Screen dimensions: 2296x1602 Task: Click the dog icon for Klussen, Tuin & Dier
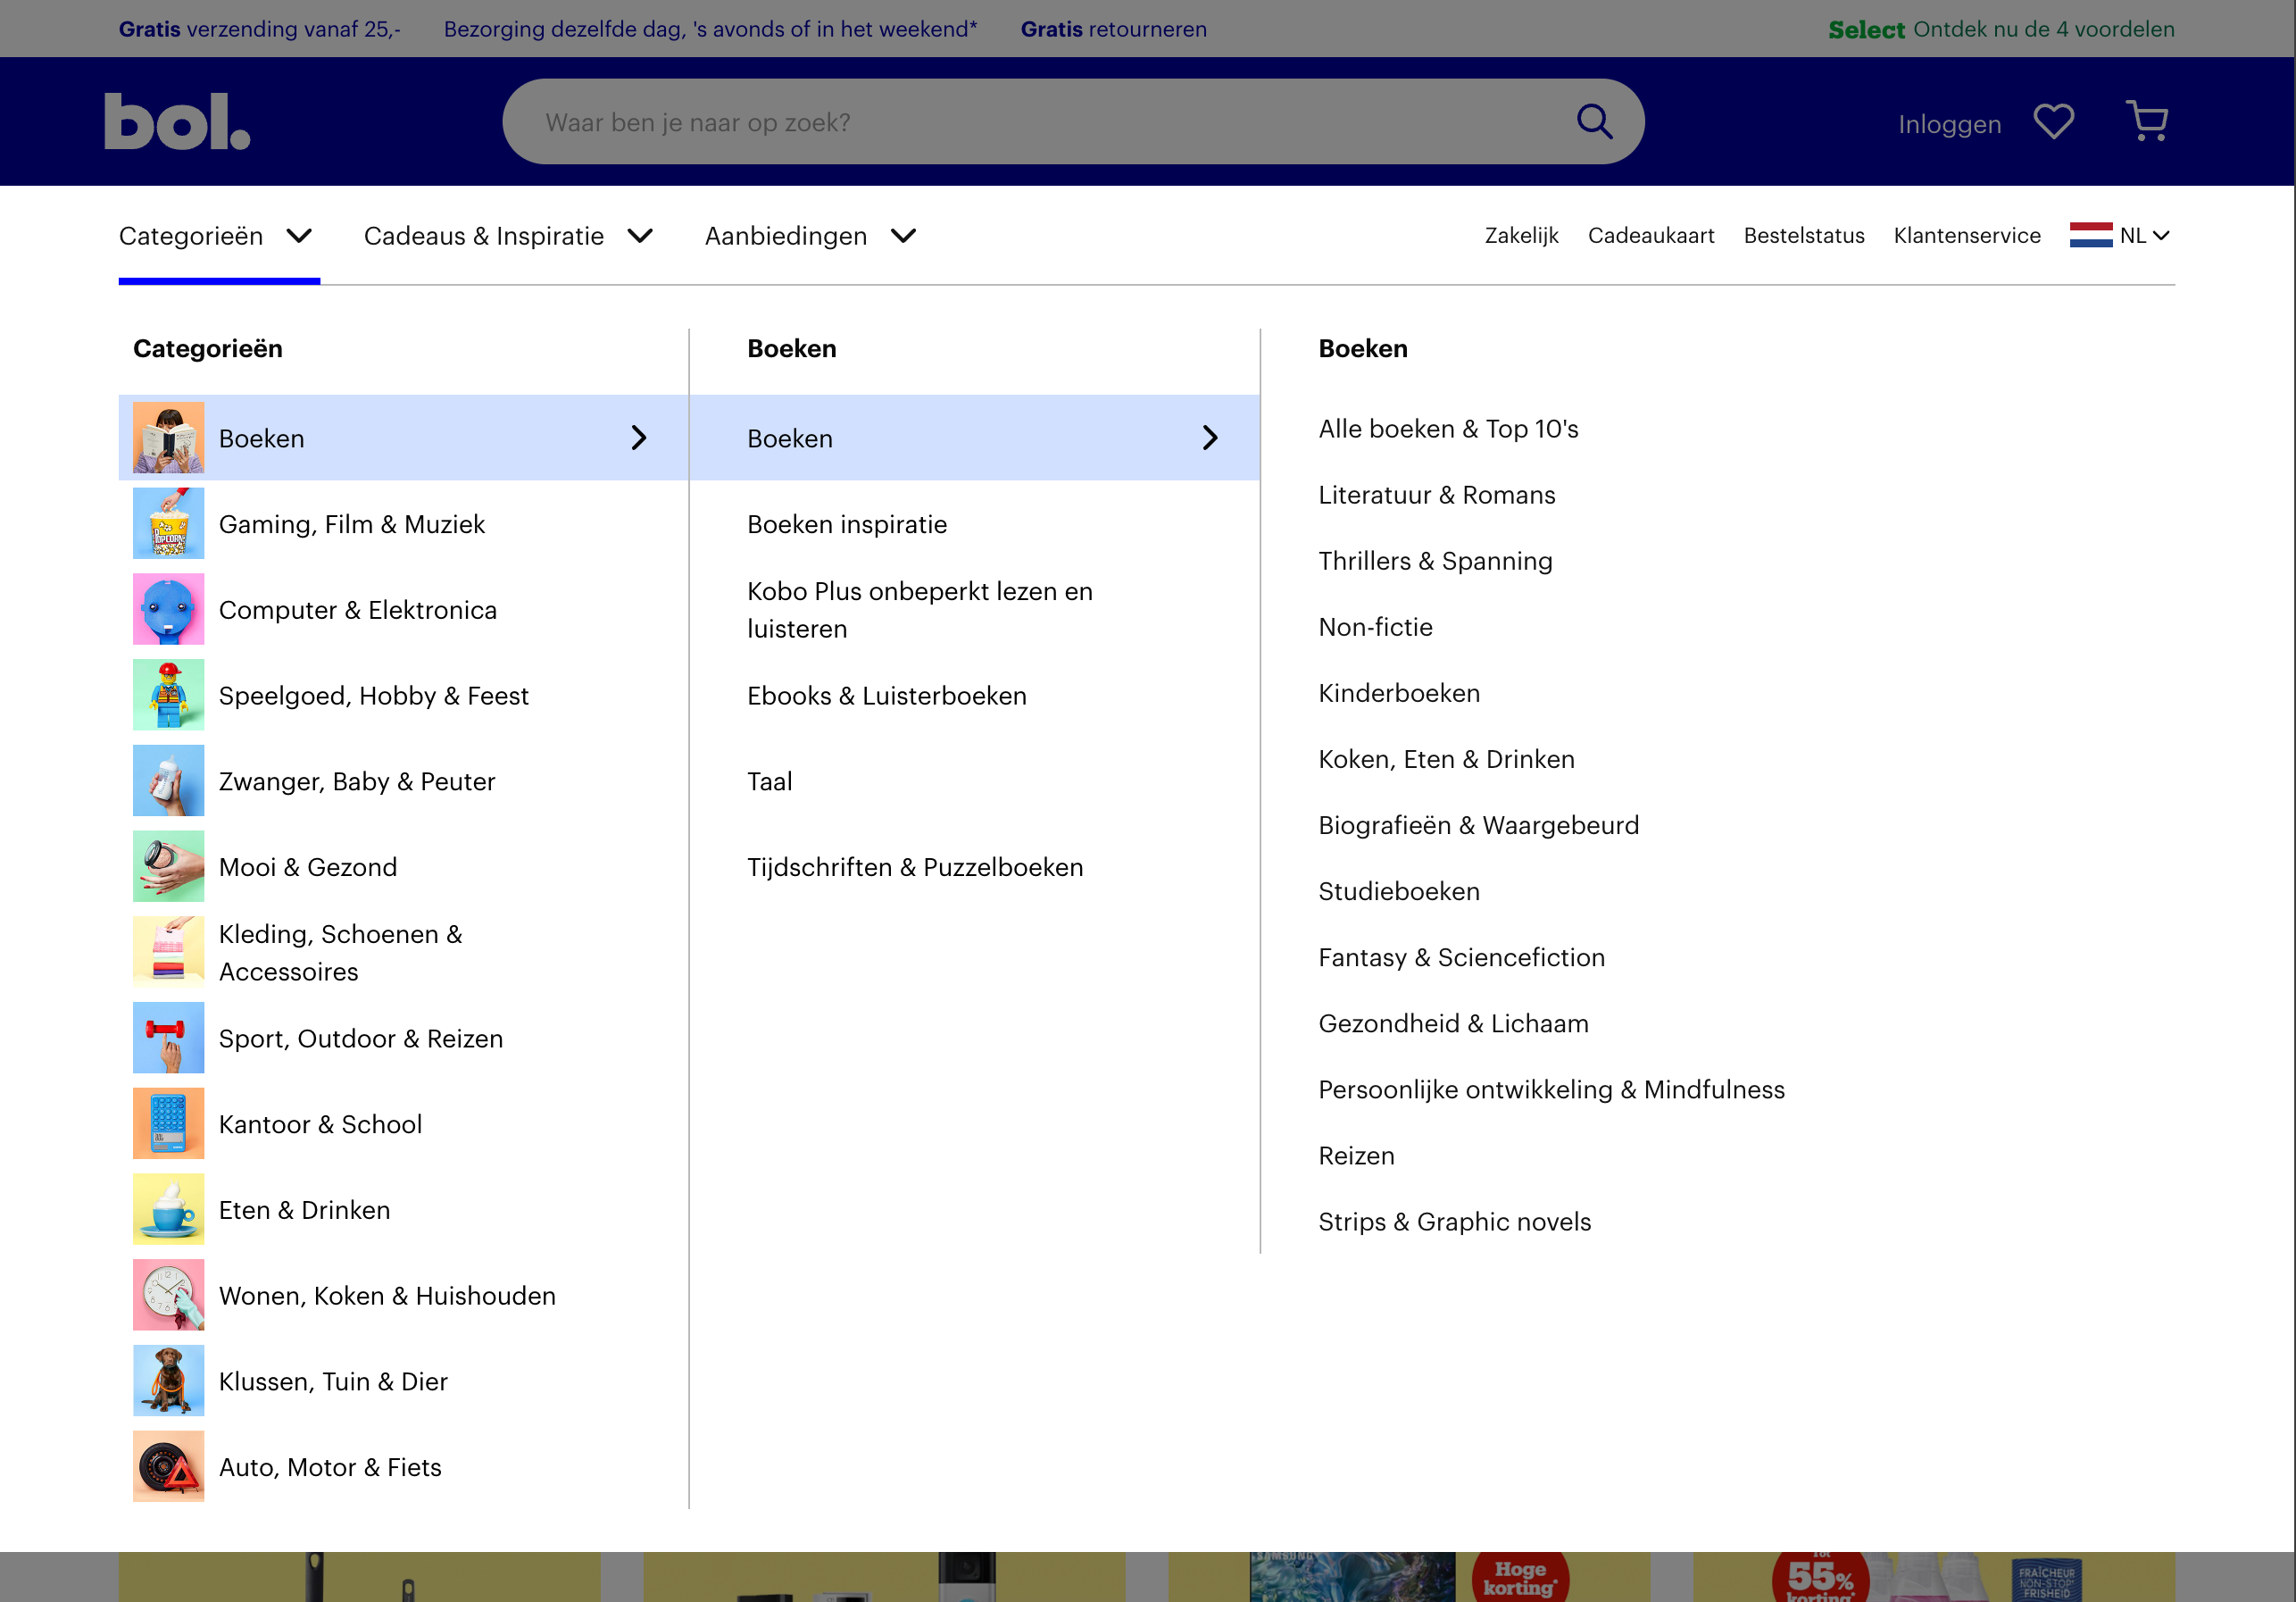tap(168, 1380)
